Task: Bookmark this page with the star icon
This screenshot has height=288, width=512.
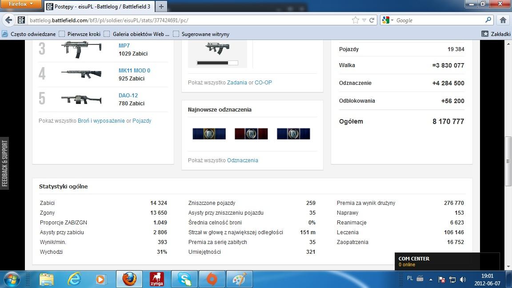Action: [x=356, y=20]
